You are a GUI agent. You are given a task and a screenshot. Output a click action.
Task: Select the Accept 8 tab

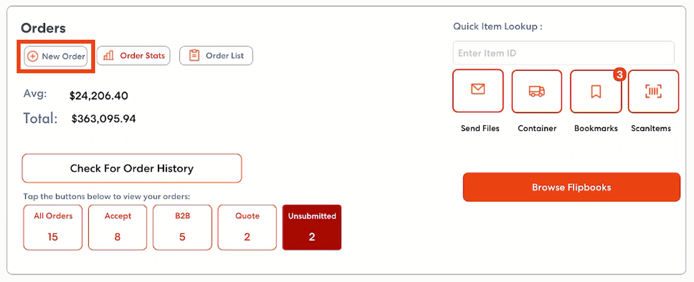pyautogui.click(x=117, y=227)
